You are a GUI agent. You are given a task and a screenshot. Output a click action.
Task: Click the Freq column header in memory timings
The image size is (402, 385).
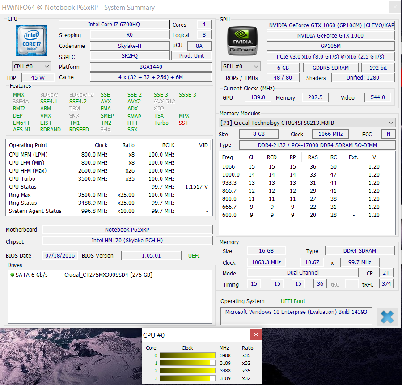(231, 157)
